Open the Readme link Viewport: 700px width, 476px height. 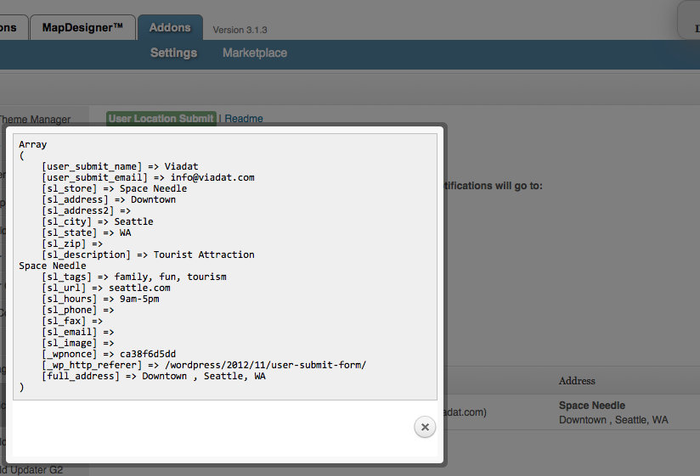coord(244,119)
